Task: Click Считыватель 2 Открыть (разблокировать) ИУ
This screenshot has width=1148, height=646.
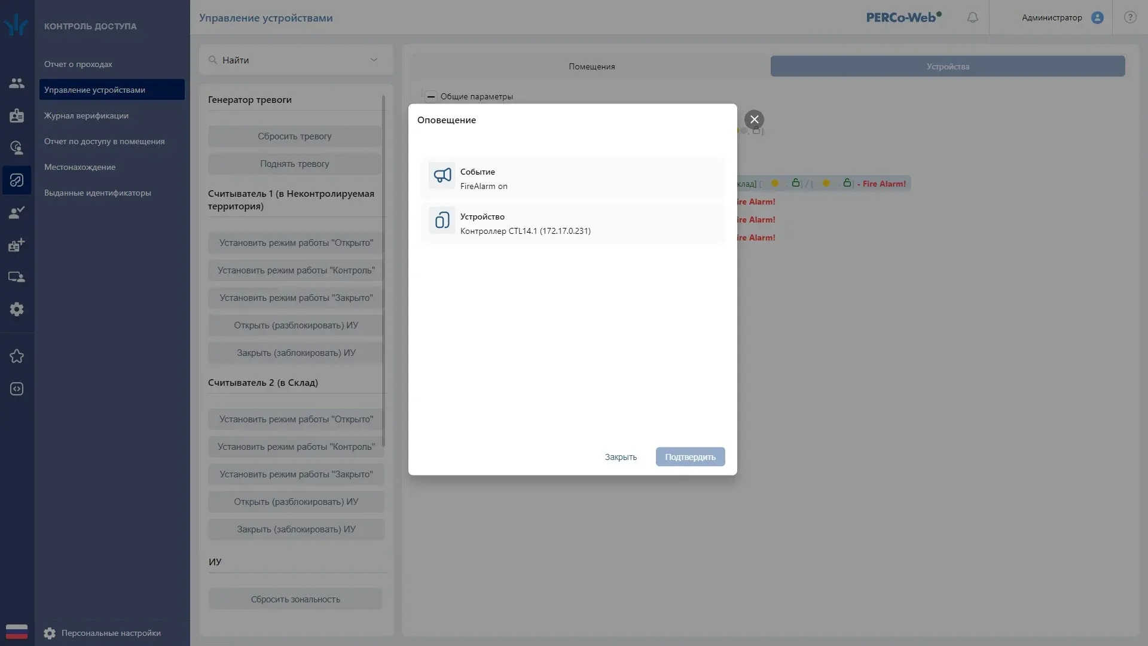Action: tap(296, 502)
